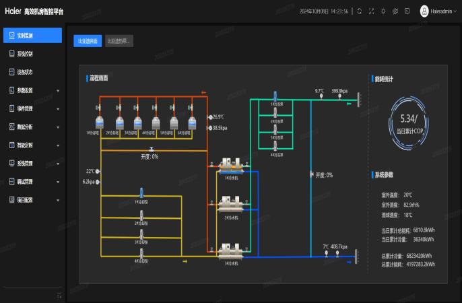Expand the 项目配置 submenu arrow
The image size is (462, 303).
(58, 200)
